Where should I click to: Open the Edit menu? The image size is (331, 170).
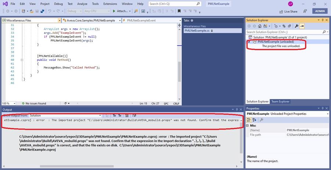(22, 4)
